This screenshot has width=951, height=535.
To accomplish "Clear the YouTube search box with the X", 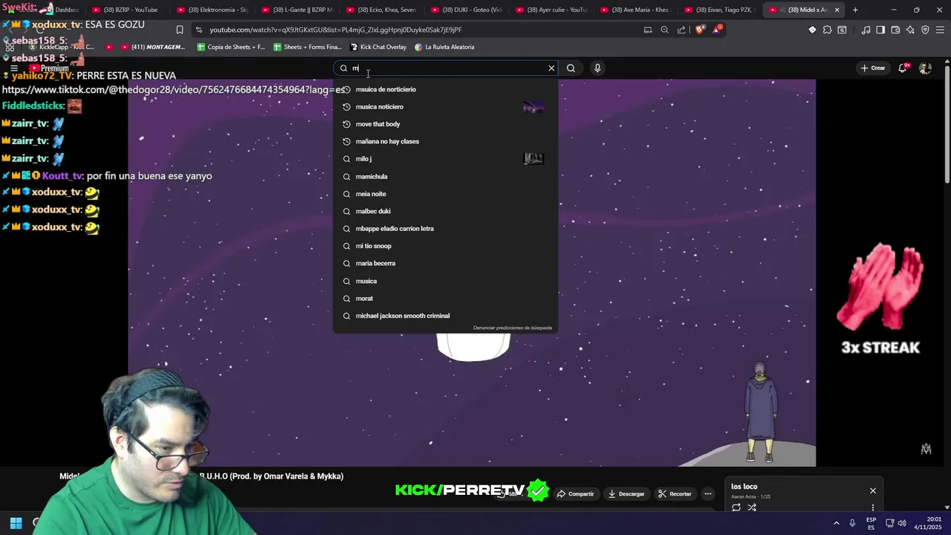I will [551, 68].
